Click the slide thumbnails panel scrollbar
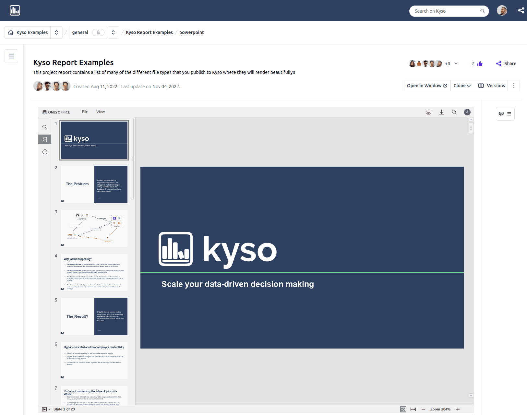The height and width of the screenshot is (415, 527). click(x=132, y=159)
